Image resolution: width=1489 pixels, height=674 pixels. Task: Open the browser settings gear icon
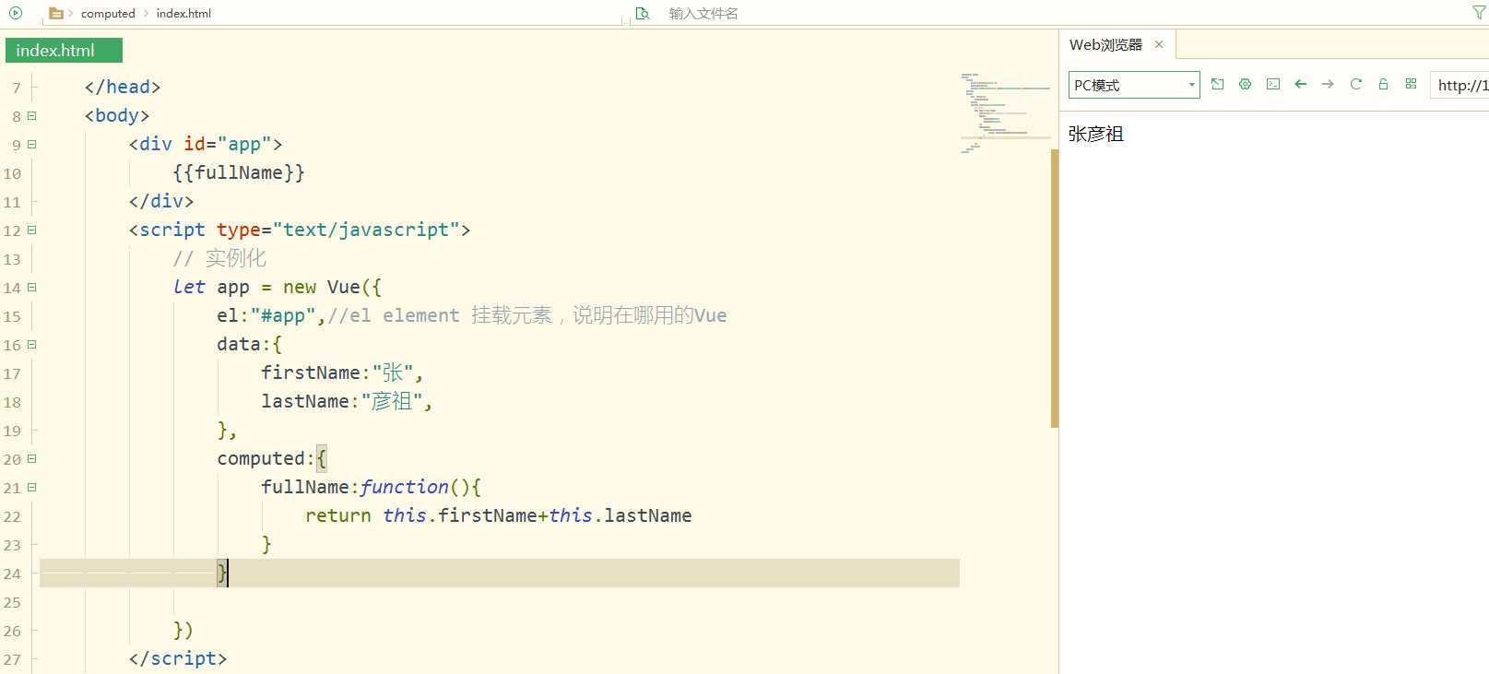coord(1246,84)
